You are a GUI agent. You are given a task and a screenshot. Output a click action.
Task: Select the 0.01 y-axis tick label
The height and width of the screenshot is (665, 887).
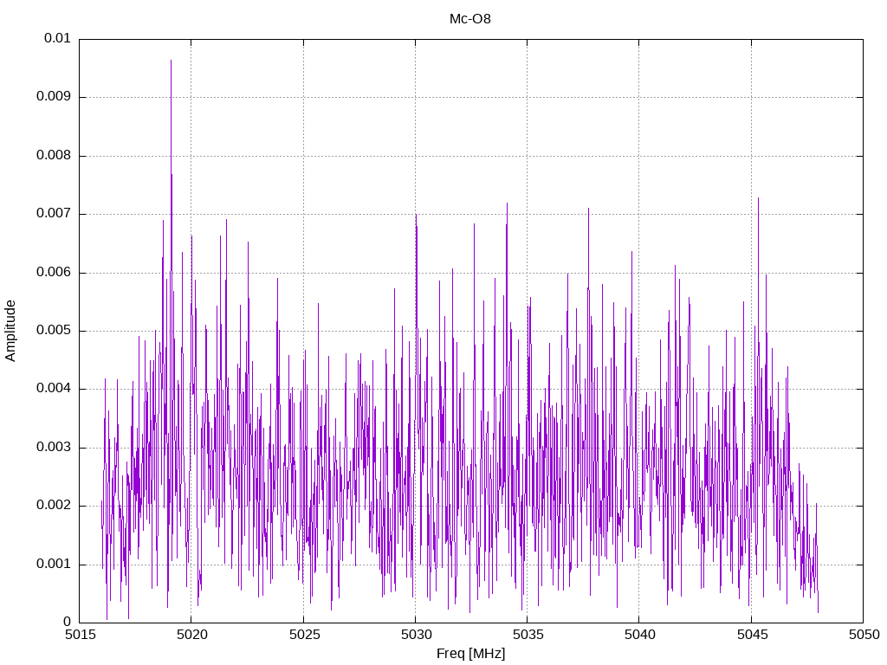click(x=57, y=39)
